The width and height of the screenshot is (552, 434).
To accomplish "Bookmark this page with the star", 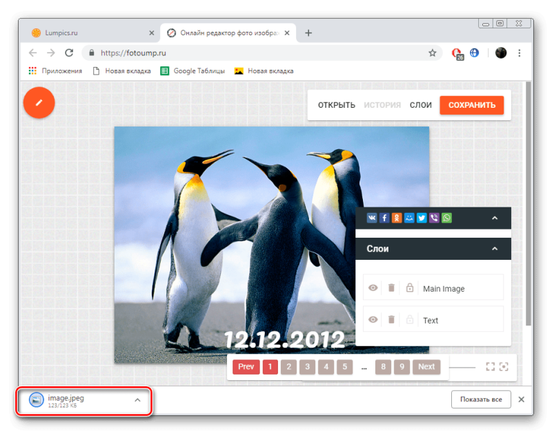I will point(433,53).
